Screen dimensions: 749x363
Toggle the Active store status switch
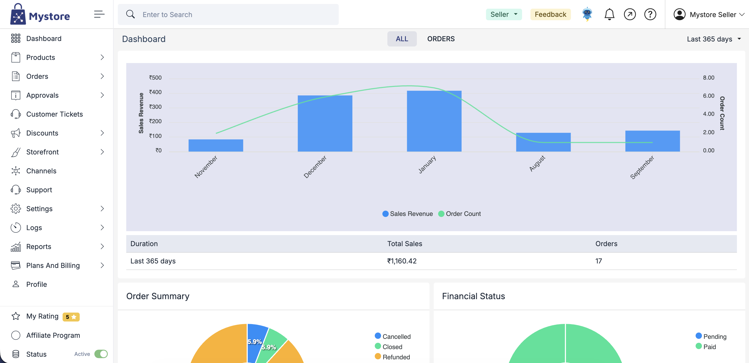pyautogui.click(x=101, y=354)
